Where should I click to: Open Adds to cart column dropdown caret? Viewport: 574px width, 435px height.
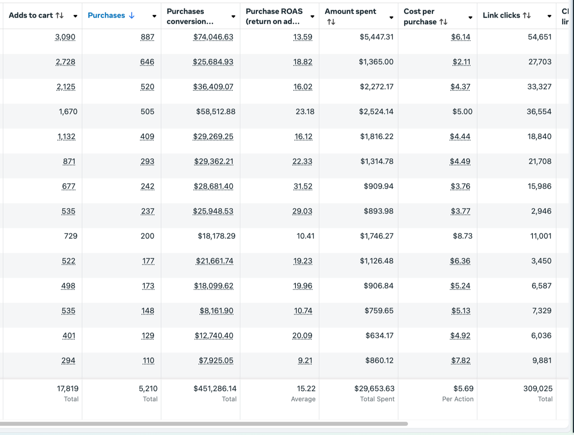(75, 16)
